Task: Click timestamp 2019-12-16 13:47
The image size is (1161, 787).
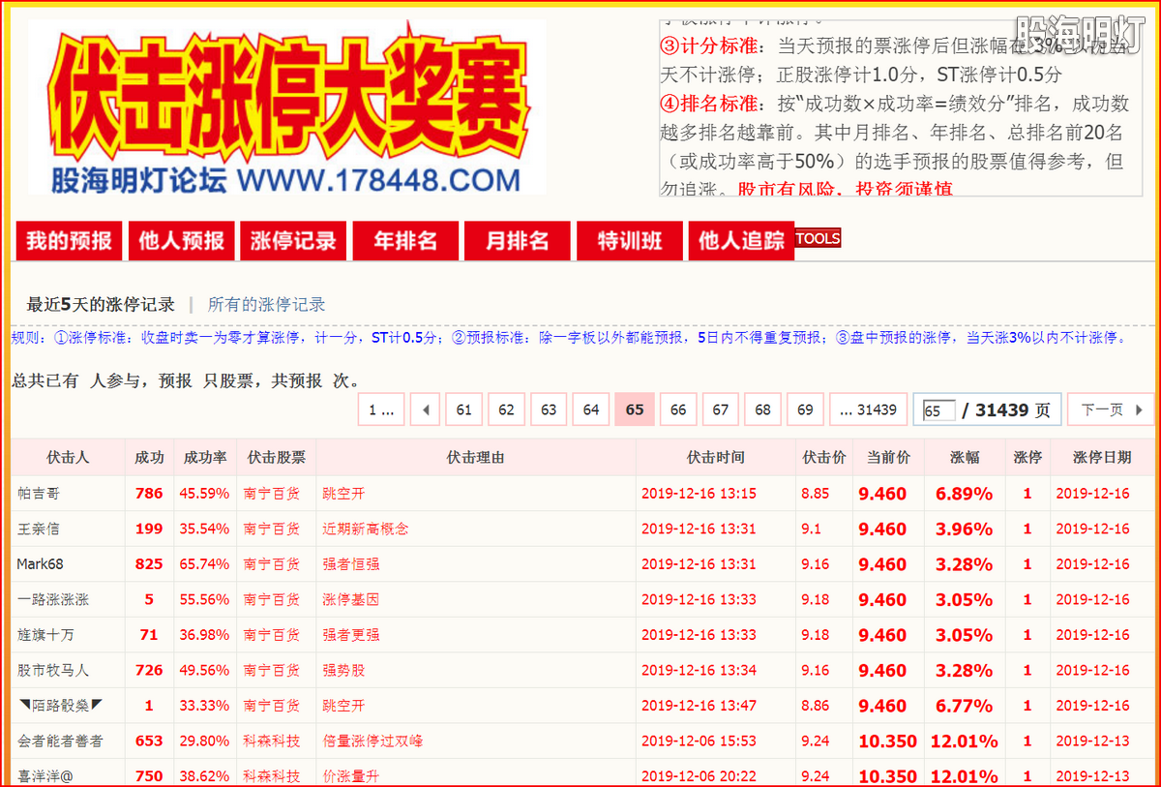Action: pos(699,706)
